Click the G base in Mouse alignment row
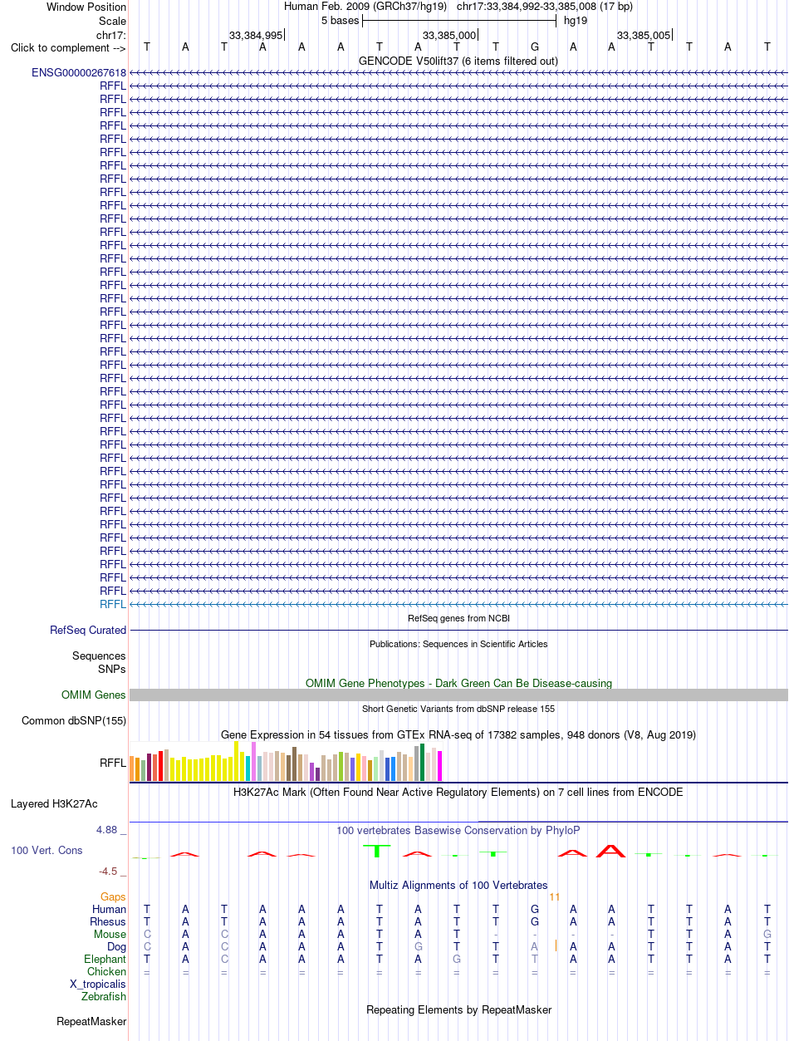Screen dimensions: 789x1041 767,934
